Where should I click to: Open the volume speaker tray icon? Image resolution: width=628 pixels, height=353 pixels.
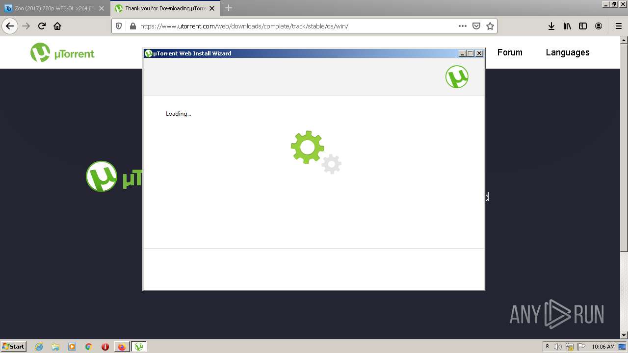click(x=558, y=347)
